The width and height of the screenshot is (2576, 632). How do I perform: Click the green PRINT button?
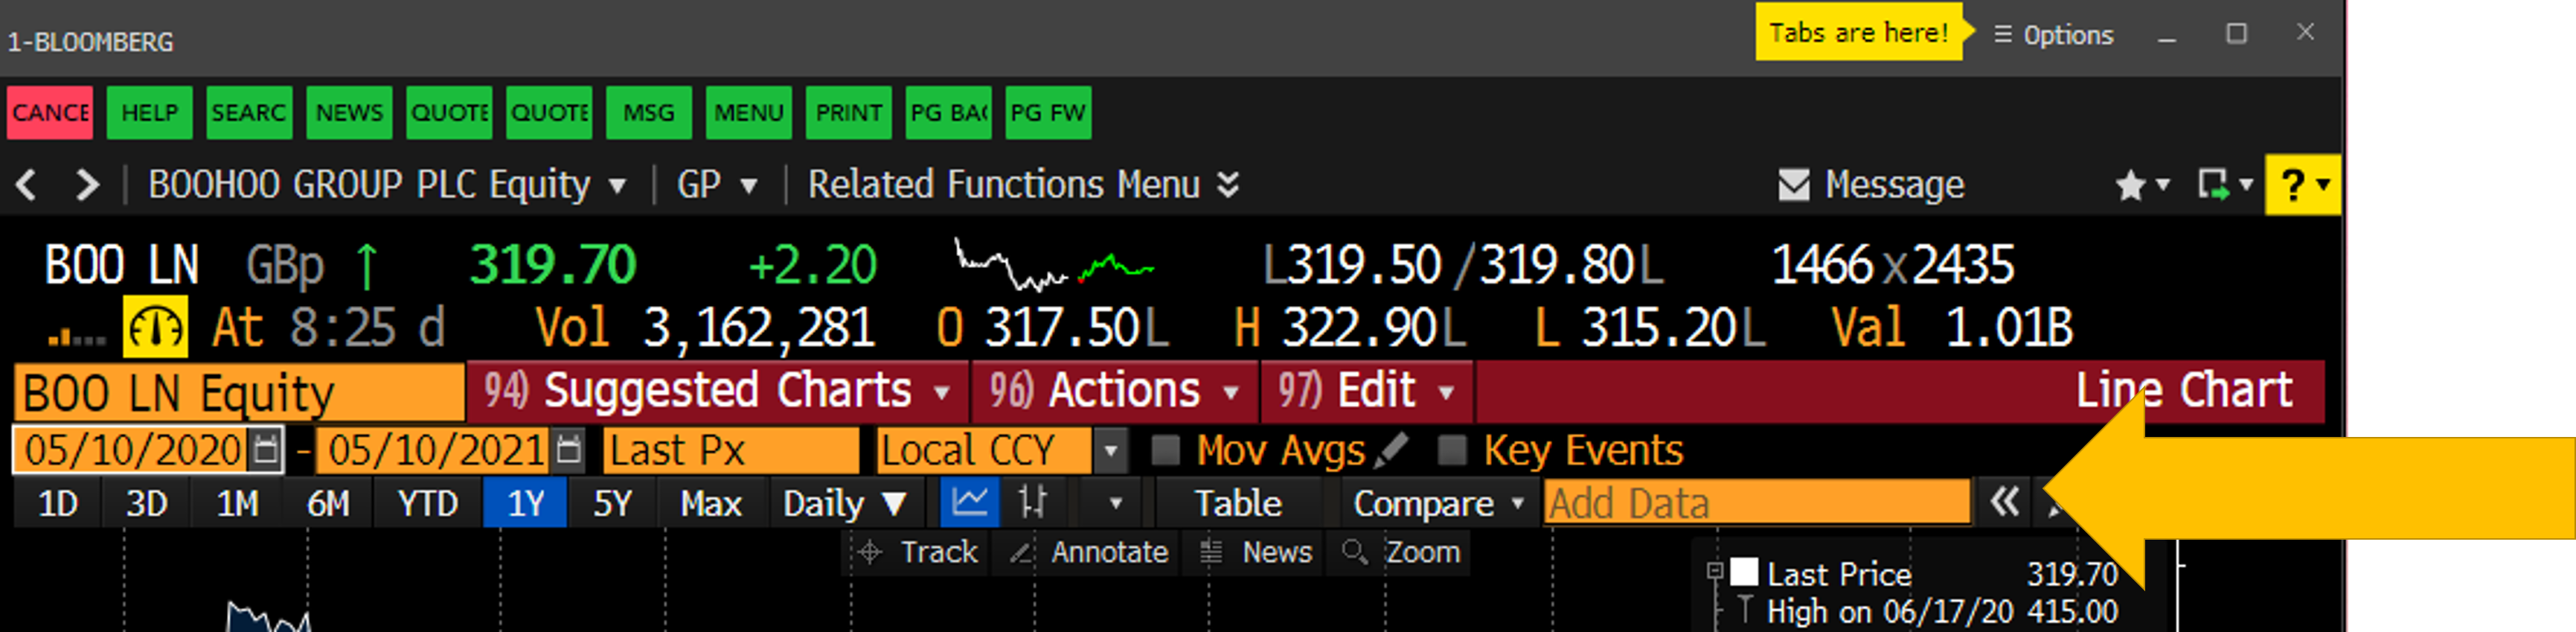pos(849,112)
